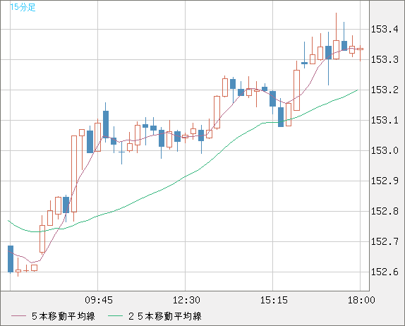
Task: Click the 152.9 price axis label
Action: coord(385,181)
